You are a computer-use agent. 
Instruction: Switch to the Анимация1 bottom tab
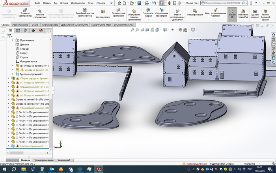click(64, 160)
